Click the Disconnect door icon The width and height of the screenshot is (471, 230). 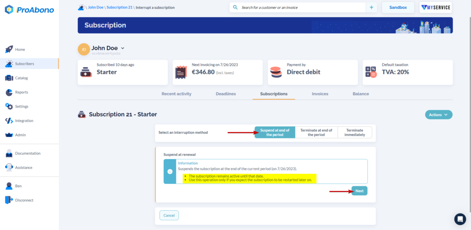pyautogui.click(x=9, y=200)
